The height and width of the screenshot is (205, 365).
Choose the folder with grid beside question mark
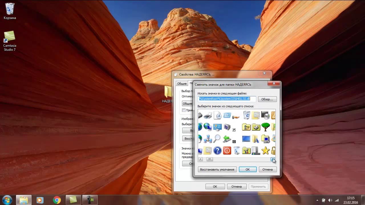[x=208, y=150]
